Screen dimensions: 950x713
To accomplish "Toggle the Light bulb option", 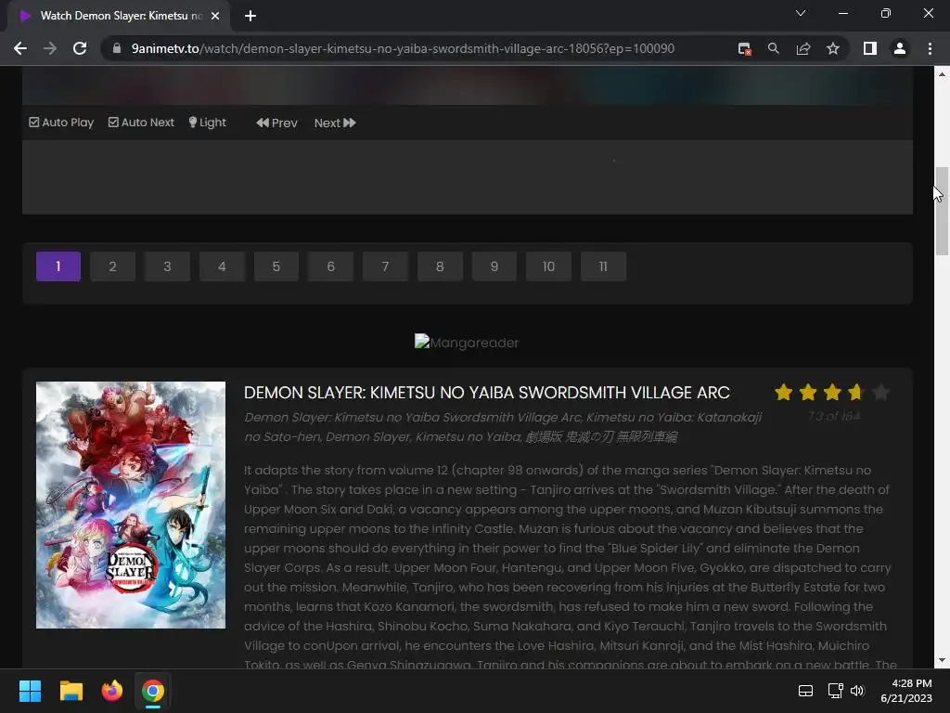I will tap(207, 123).
